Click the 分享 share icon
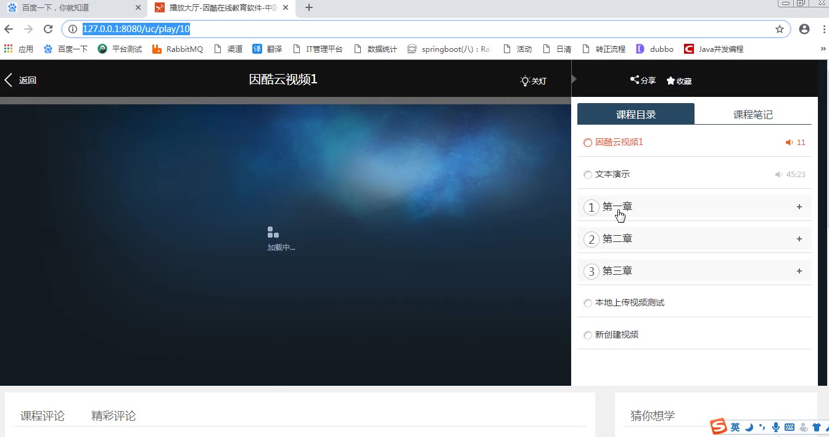Screen dimensions: 829x437 click(x=634, y=80)
